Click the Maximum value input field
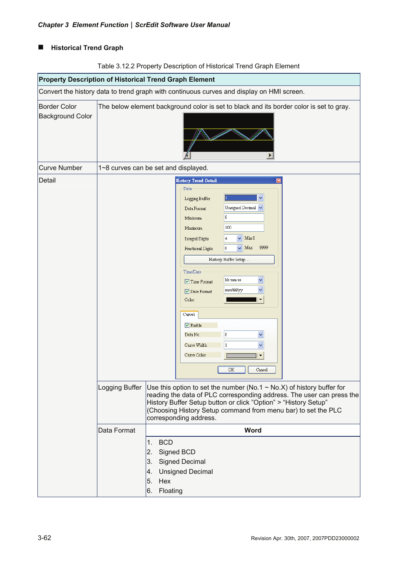This screenshot has width=397, height=563. coord(244,228)
